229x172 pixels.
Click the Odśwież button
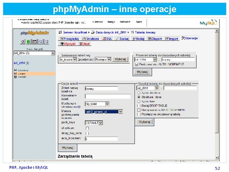[125, 22]
